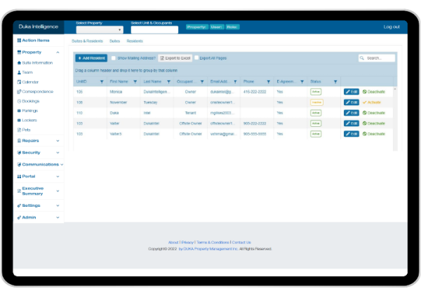Click Export to Excel button
The height and width of the screenshot is (298, 421).
tap(175, 58)
